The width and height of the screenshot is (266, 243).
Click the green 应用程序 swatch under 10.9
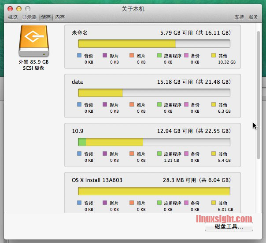tap(159, 154)
